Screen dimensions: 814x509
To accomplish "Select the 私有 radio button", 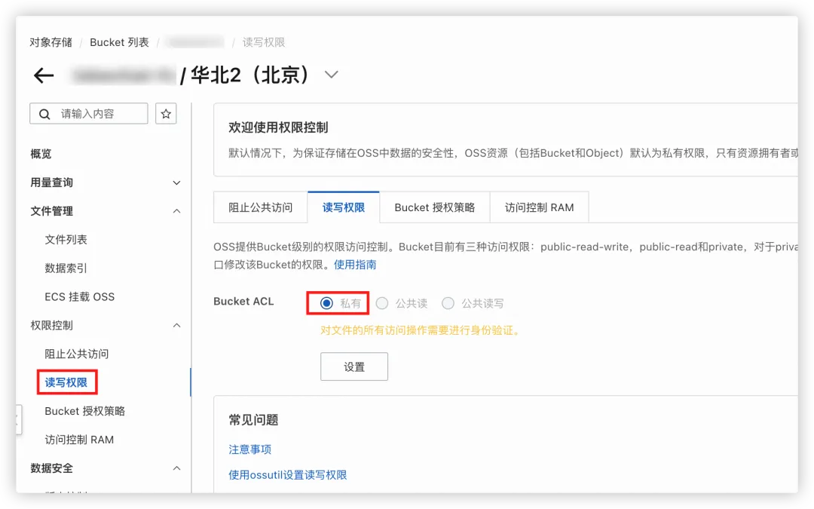I will pos(326,303).
